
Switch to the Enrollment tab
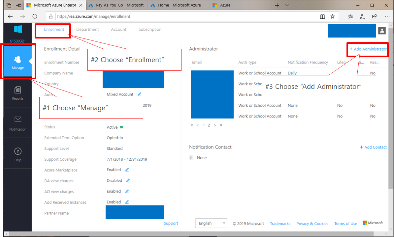coord(54,29)
